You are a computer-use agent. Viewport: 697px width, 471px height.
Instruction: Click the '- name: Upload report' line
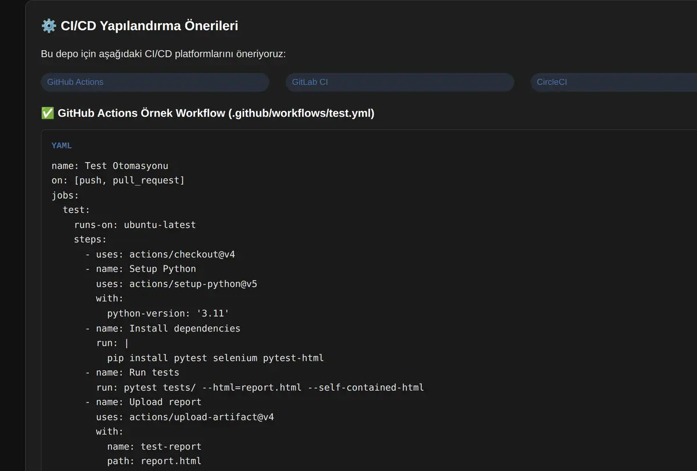[x=143, y=402]
